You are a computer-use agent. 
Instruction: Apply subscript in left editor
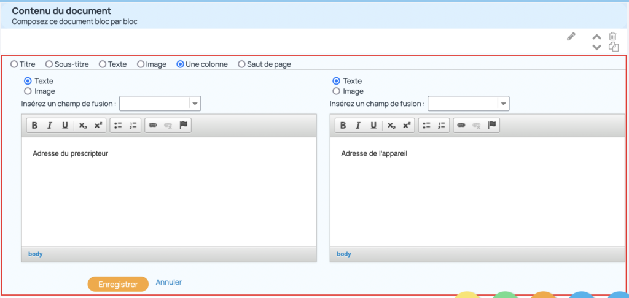coord(83,125)
